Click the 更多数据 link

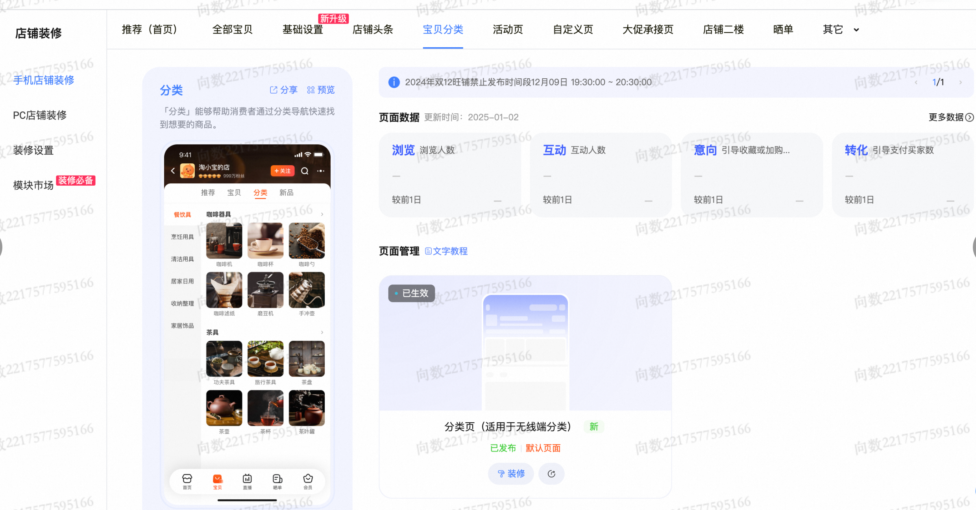point(951,117)
